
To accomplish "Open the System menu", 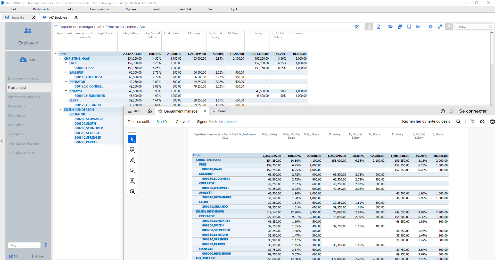I will 131,9.
